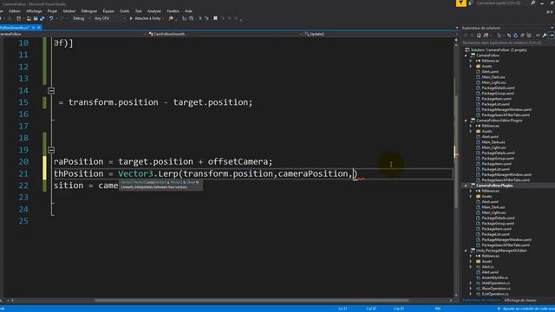Collapse the code block at line 14
This screenshot has height=312, width=555.
point(51,90)
